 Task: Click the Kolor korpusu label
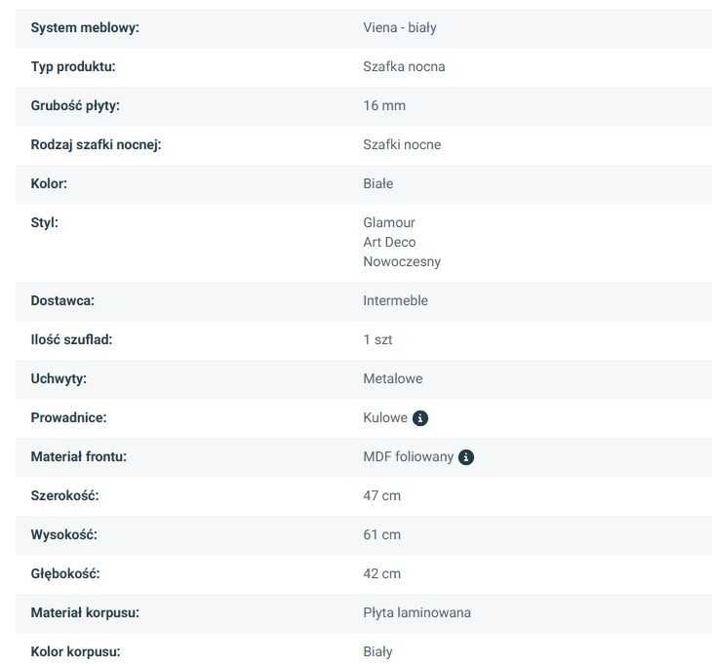coord(75,651)
